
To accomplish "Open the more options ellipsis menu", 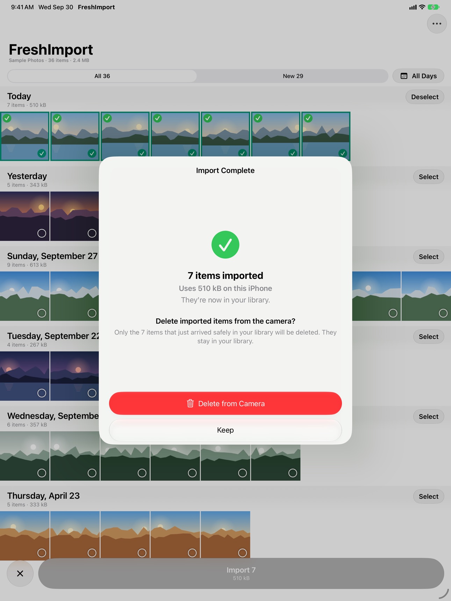I will 437,24.
